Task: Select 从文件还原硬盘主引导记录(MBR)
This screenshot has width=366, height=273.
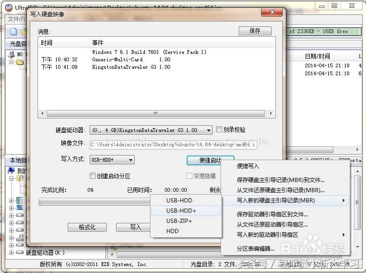Action: [x=285, y=190]
